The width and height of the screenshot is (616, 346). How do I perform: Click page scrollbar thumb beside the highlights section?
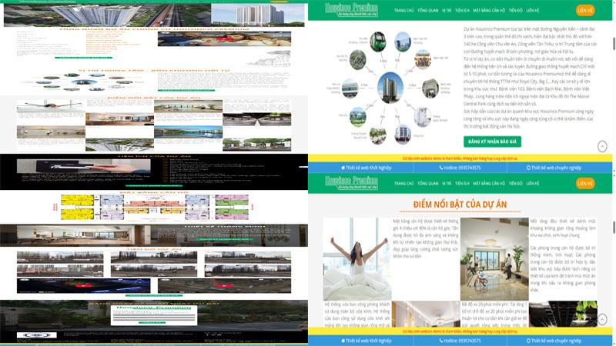pos(614,228)
